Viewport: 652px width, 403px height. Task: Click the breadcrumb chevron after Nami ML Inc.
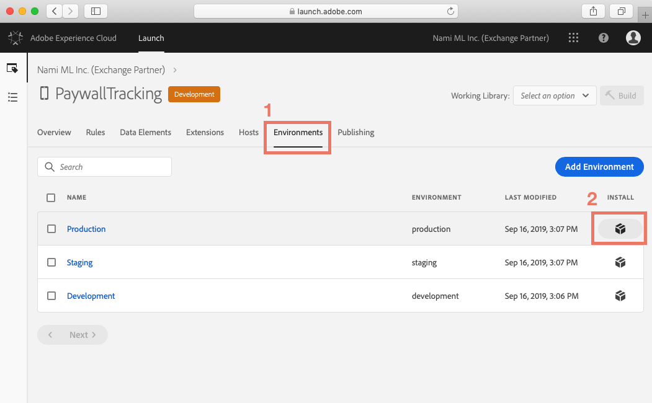(x=175, y=70)
